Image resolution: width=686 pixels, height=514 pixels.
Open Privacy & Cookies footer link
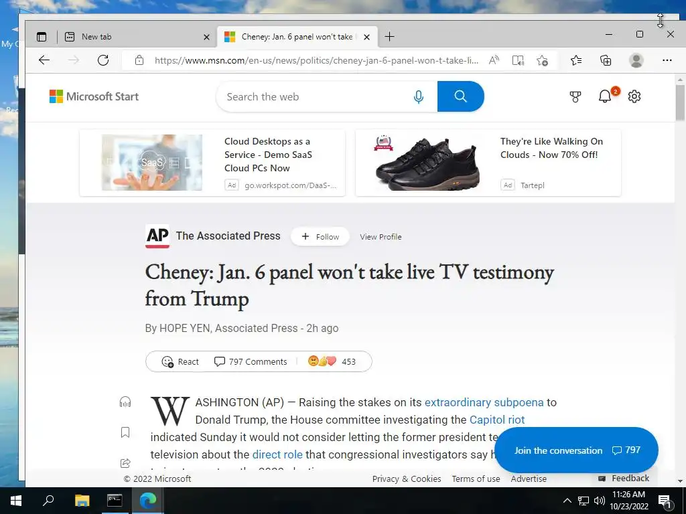[407, 479]
